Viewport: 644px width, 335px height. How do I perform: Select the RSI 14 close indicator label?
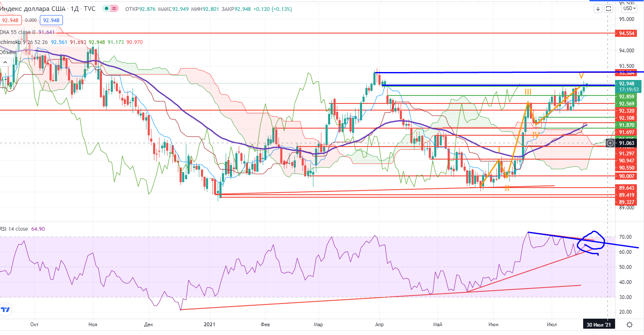point(16,229)
